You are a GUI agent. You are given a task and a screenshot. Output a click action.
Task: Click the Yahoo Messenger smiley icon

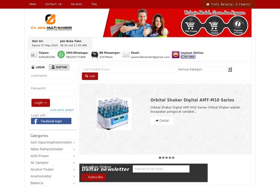coord(175,55)
